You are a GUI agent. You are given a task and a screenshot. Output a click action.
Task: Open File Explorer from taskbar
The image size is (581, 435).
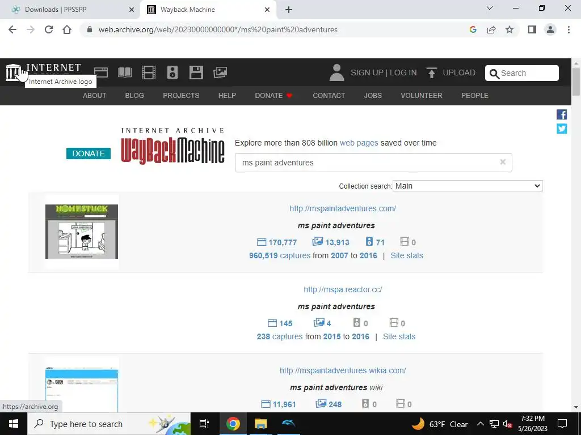pos(260,424)
